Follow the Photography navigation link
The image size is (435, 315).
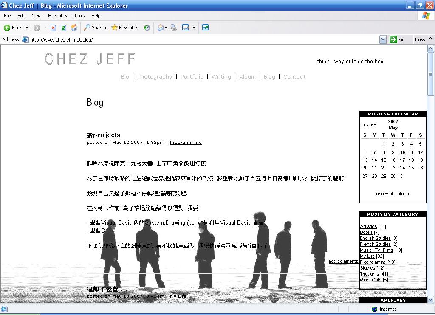pos(155,77)
